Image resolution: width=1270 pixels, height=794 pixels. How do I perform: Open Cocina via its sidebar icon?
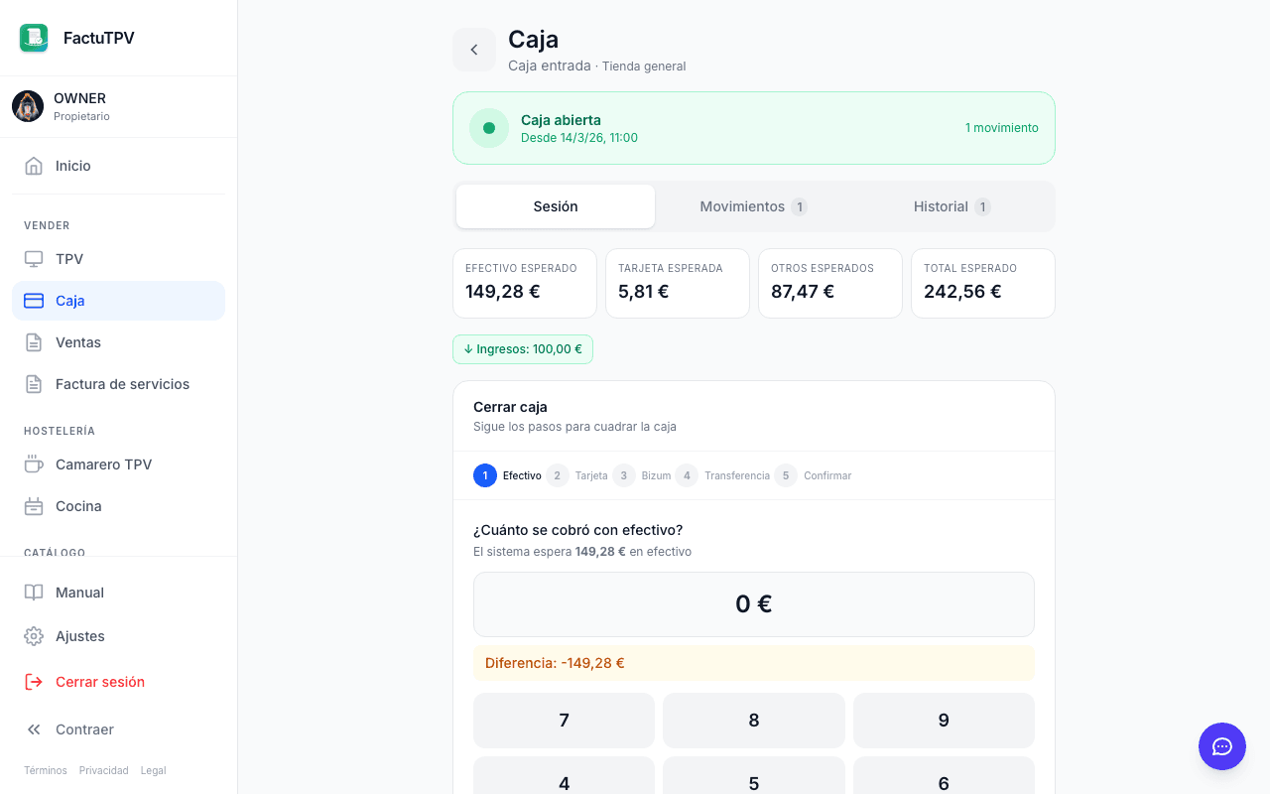coord(34,506)
